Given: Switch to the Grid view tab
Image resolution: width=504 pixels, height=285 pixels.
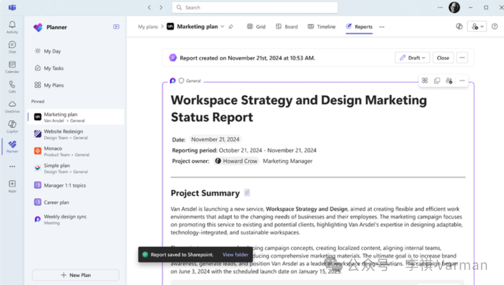Looking at the screenshot, I should [256, 27].
